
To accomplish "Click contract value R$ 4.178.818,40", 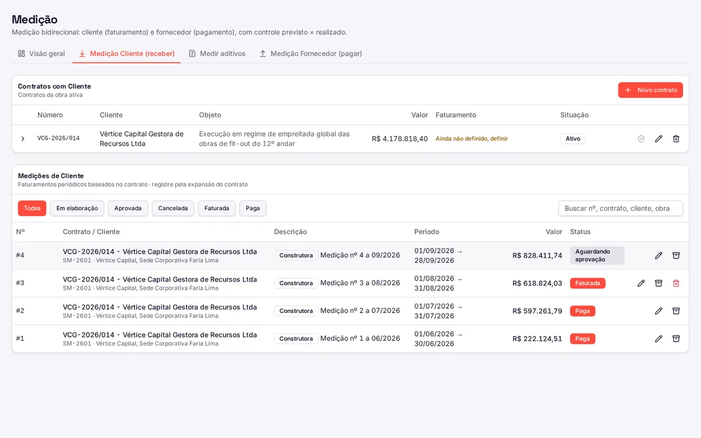I will [x=400, y=139].
